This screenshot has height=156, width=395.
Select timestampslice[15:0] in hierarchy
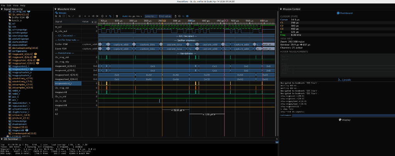(24, 133)
